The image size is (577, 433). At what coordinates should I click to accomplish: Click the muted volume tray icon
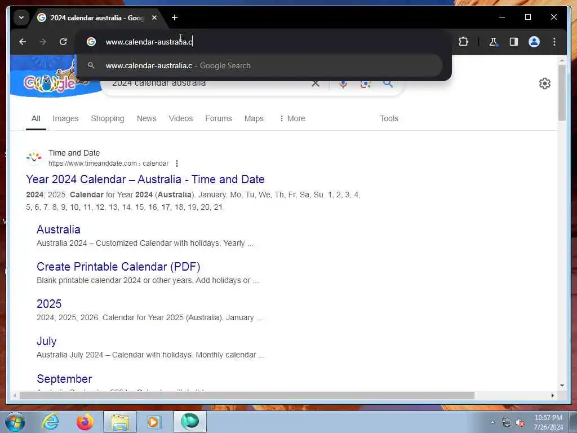coord(520,423)
